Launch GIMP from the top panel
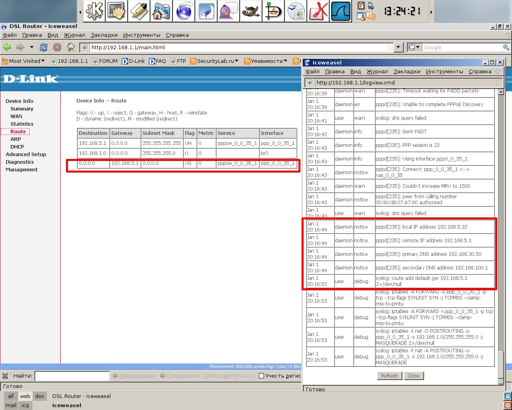This screenshot has width=512, height=410. click(251, 11)
